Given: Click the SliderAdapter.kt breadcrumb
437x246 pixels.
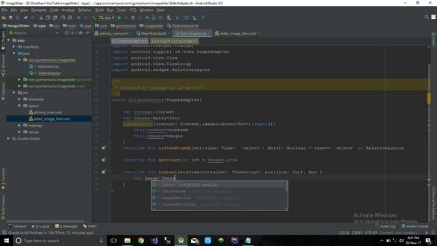Looking at the screenshot, I should [x=183, y=26].
